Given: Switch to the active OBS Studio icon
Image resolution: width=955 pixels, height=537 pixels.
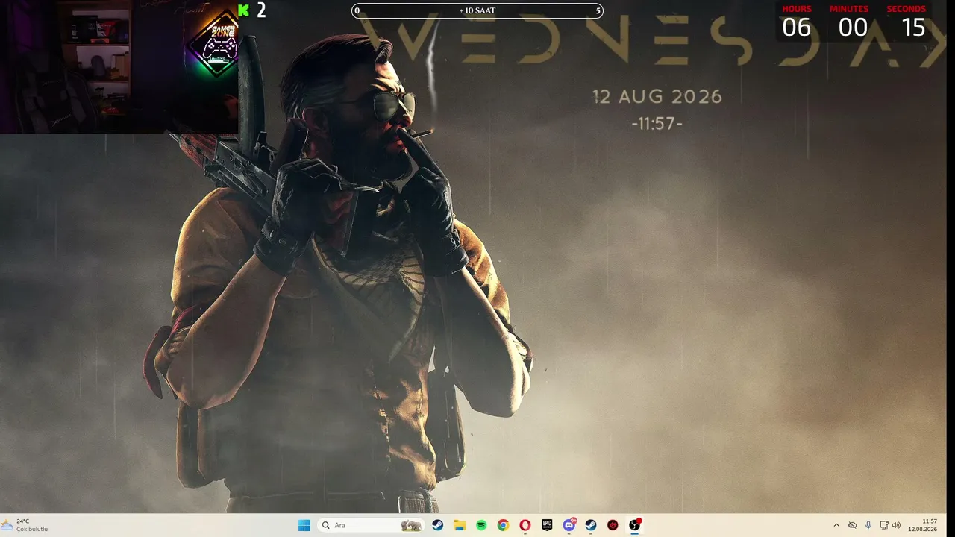Looking at the screenshot, I should pos(635,525).
